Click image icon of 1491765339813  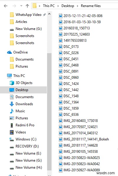point(61,41)
